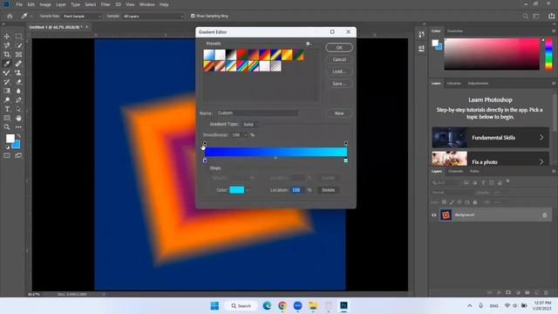Click the Save... button

[339, 84]
